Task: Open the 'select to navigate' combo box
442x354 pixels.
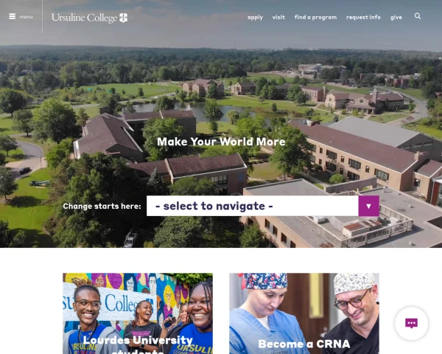Action: (x=263, y=206)
